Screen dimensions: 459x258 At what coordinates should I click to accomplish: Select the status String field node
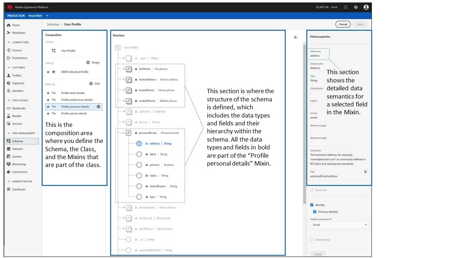[139, 176]
